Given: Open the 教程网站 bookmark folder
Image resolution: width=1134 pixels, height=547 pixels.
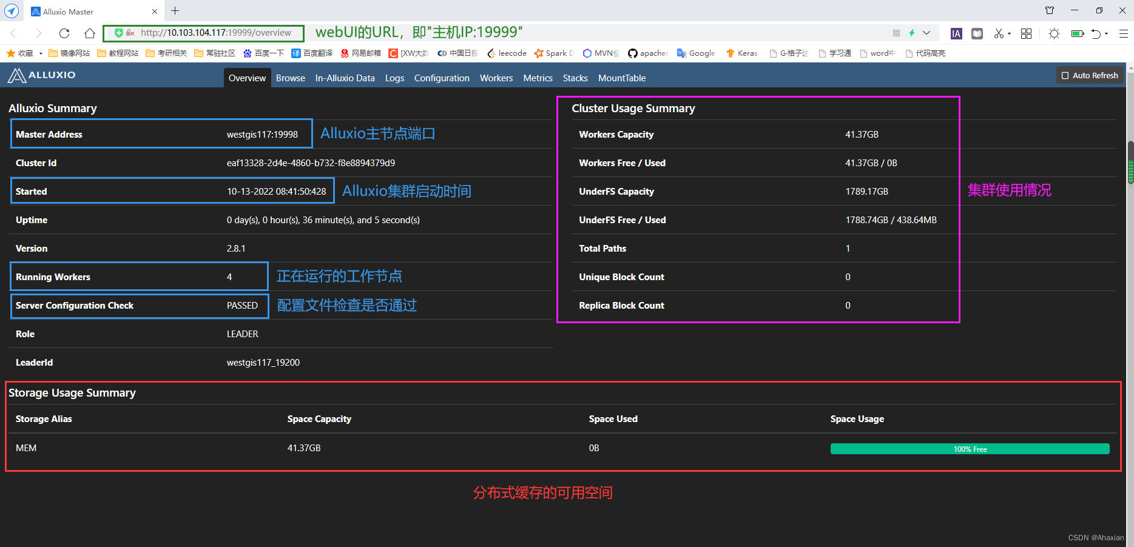Looking at the screenshot, I should (x=118, y=53).
